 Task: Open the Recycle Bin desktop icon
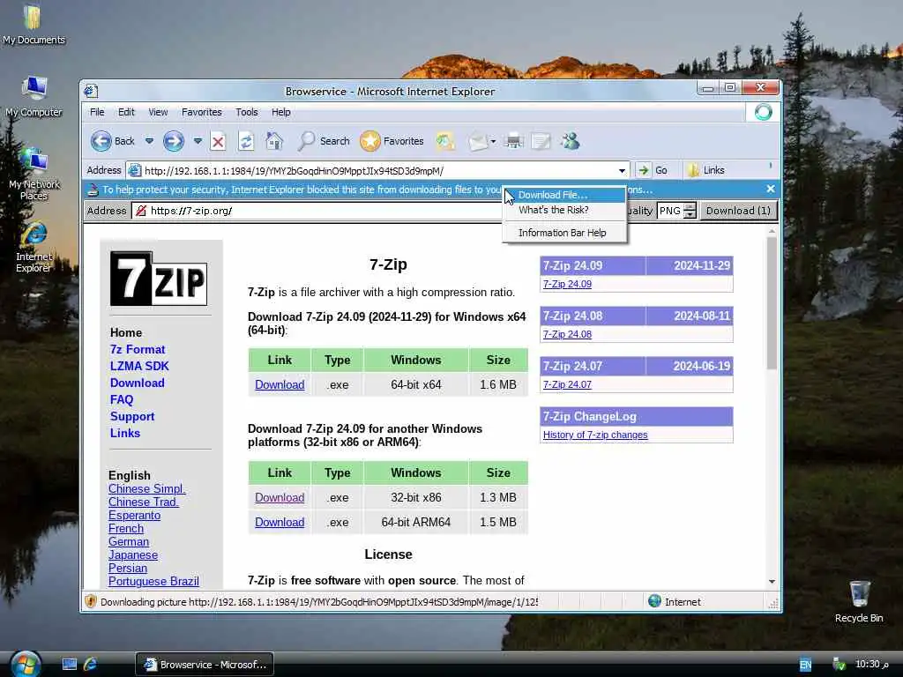coord(859,601)
